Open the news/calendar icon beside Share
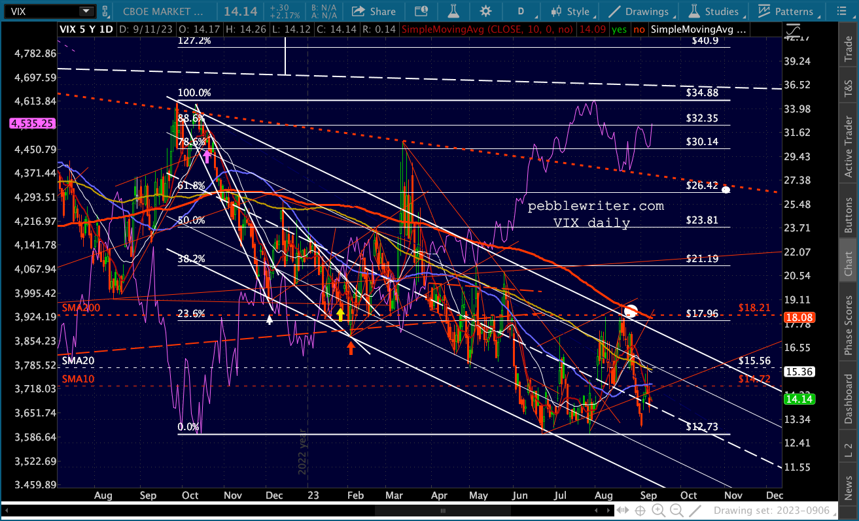The height and width of the screenshot is (521, 859). coord(422,11)
